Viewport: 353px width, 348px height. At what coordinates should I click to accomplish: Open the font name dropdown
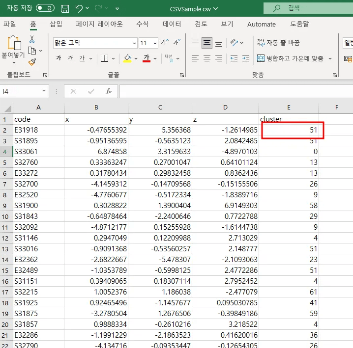[133, 43]
